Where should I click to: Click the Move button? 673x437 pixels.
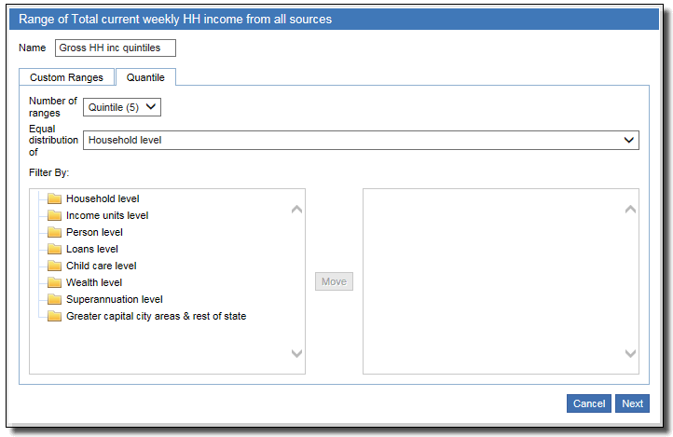[x=334, y=281]
